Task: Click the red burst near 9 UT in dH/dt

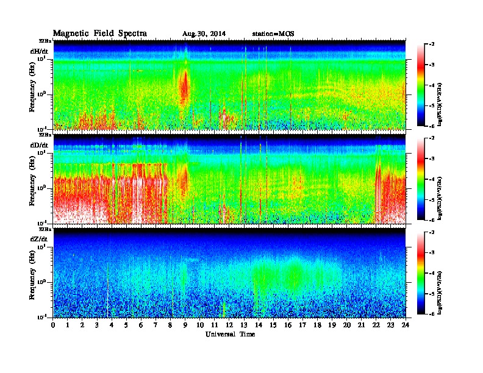Action: [185, 87]
